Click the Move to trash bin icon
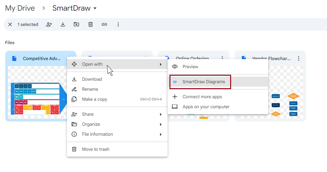The height and width of the screenshot is (172, 327). (74, 149)
